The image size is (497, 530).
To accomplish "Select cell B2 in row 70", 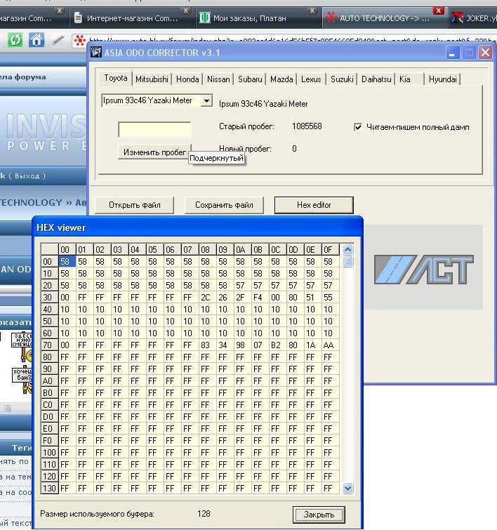I will tap(277, 345).
